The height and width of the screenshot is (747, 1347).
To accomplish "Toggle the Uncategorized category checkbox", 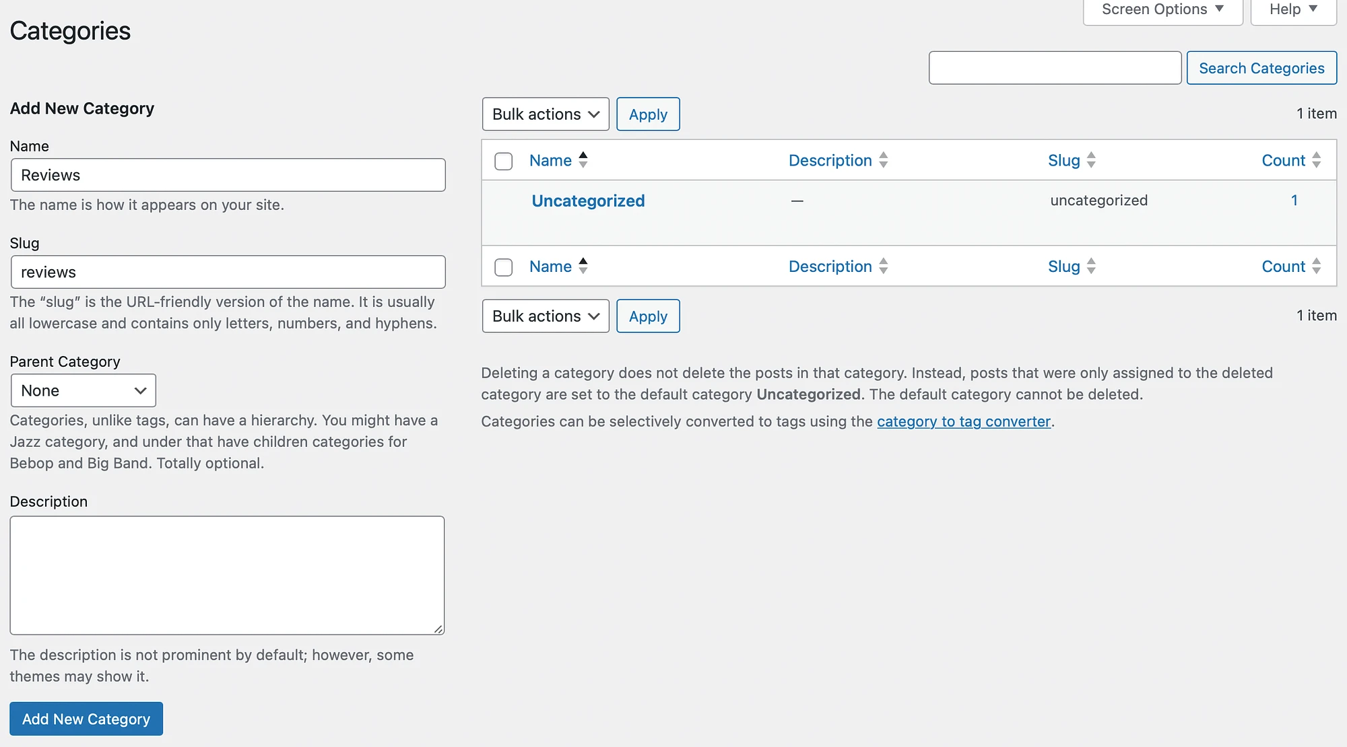I will pos(504,201).
